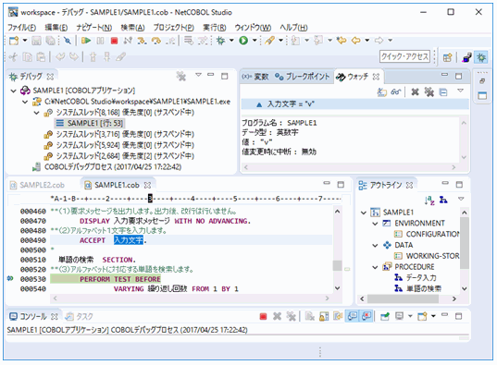Switch to the SAMPLE2.cob editor tab
The height and width of the screenshot is (365, 497).
[x=37, y=185]
